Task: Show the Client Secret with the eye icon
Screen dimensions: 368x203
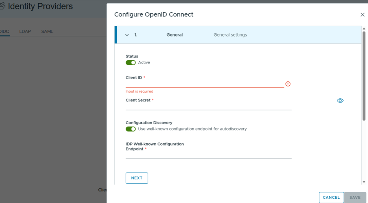Action: (x=340, y=101)
